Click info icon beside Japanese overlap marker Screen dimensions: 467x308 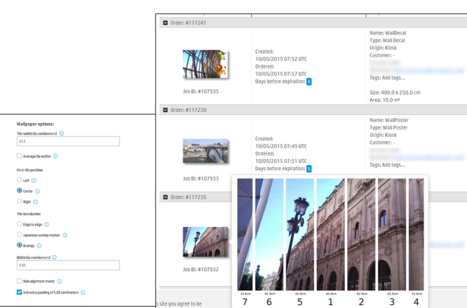(65, 235)
